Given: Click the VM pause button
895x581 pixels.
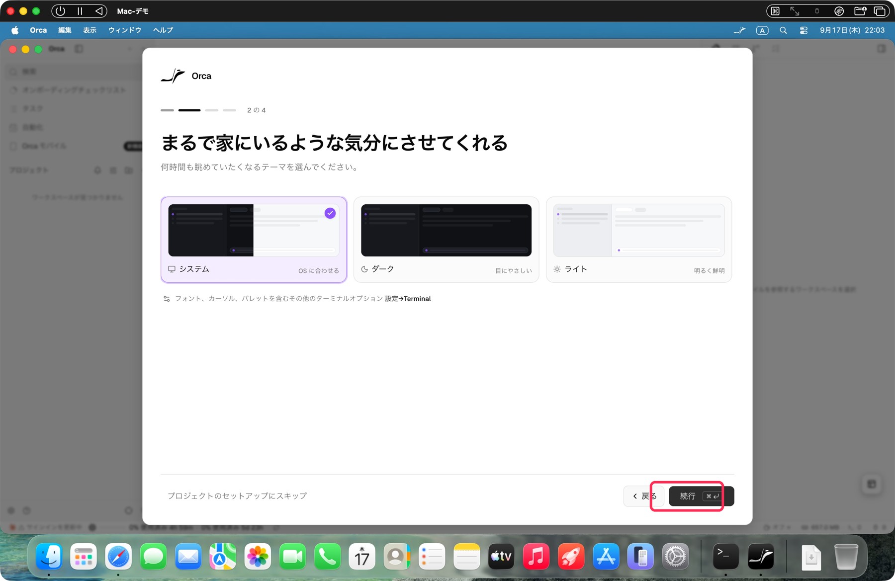Looking at the screenshot, I should (80, 11).
